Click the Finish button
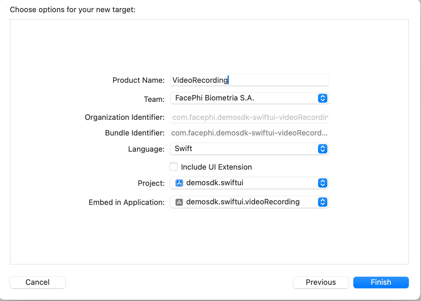The height and width of the screenshot is (301, 421). [381, 282]
